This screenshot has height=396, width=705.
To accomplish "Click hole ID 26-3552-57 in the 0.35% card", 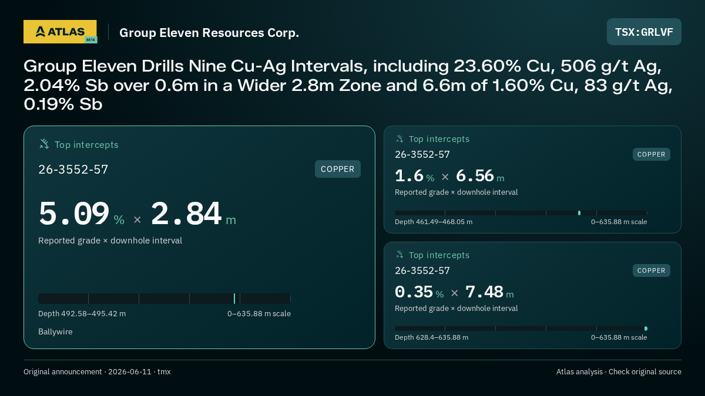I will tap(422, 271).
